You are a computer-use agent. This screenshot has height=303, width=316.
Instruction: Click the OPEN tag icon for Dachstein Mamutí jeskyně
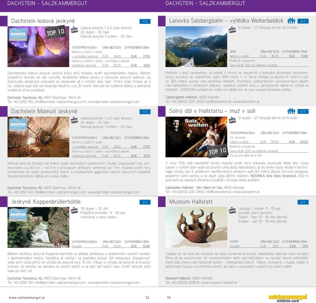74,120
